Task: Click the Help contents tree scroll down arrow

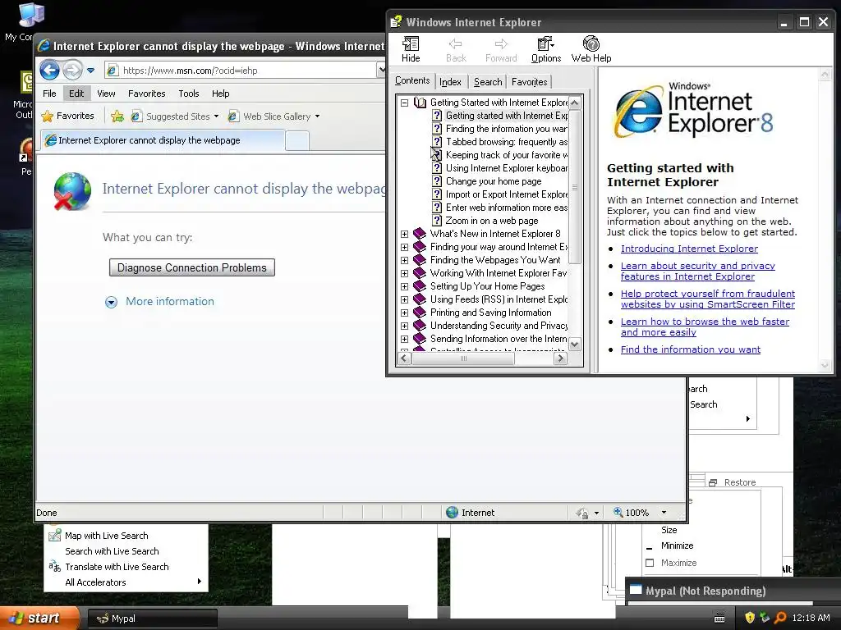Action: (x=574, y=344)
